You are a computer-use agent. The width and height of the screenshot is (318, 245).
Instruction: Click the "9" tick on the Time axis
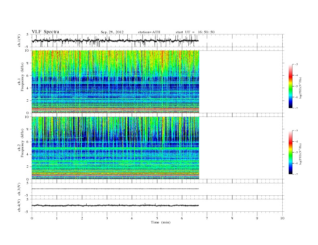coord(257,218)
